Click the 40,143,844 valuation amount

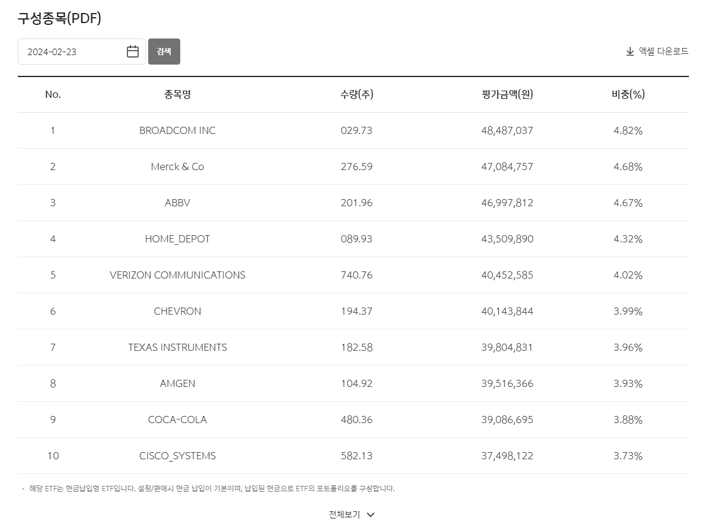507,311
